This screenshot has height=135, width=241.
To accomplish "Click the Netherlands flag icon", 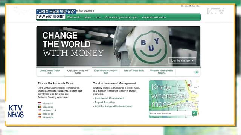I will 40,103.
